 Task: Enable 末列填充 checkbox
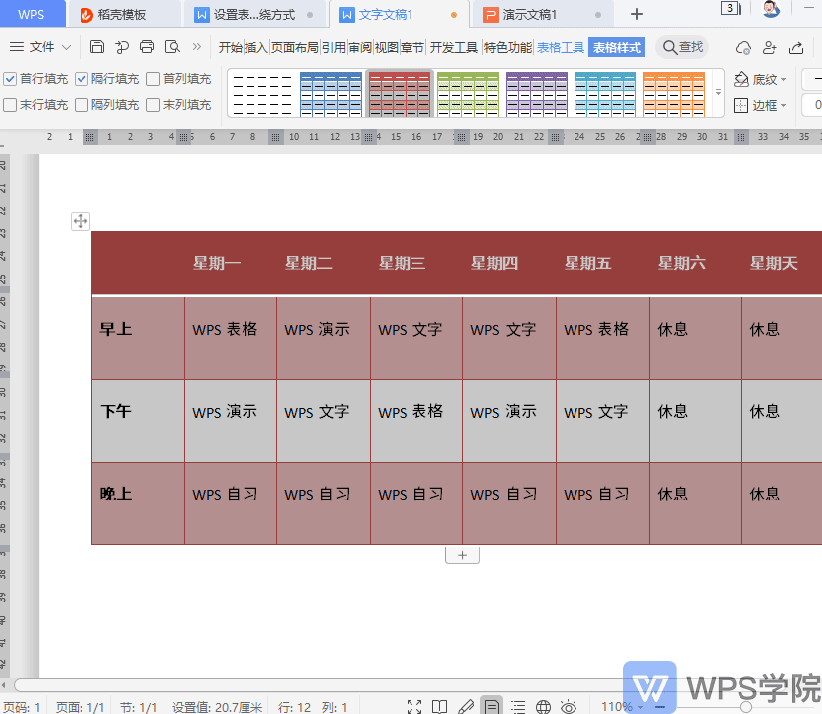[153, 105]
